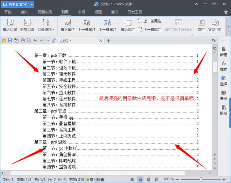Viewport: 231px width, 183px height.
Task: Open the skin/shirt icon in title bar
Action: point(226,12)
